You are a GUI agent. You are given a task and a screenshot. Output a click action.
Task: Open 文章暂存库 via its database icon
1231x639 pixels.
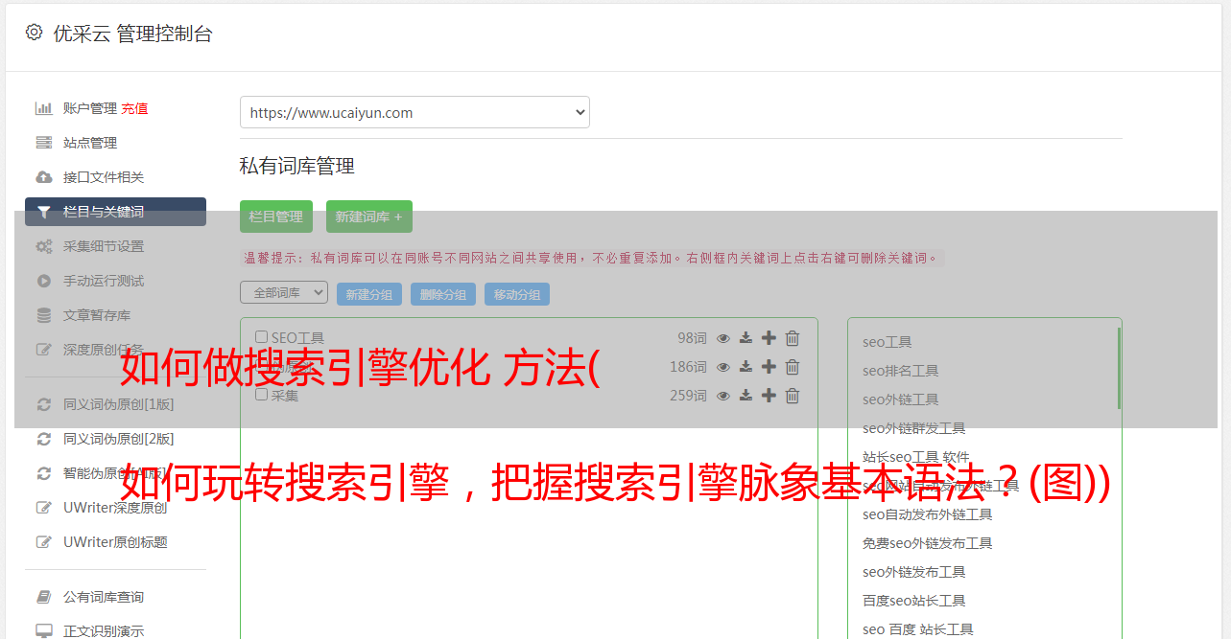click(44, 315)
